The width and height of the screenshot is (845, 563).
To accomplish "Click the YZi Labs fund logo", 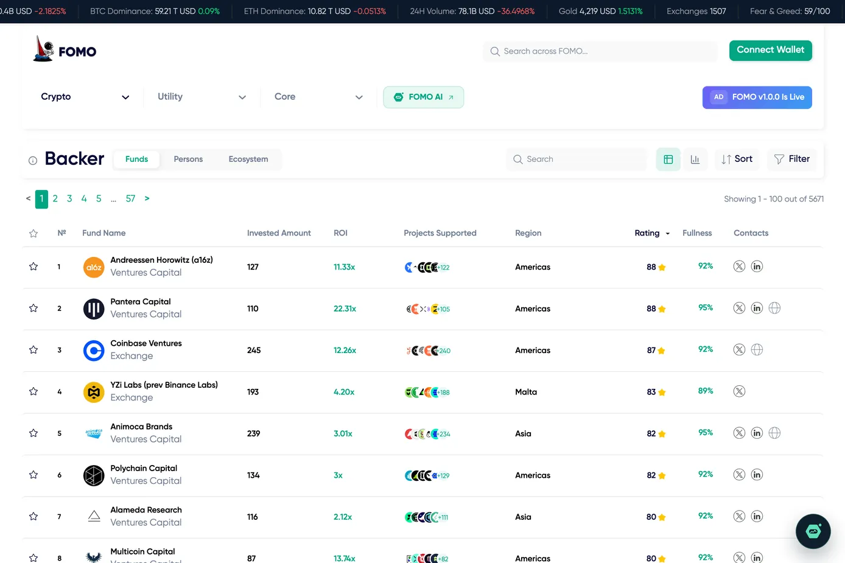I will pyautogui.click(x=94, y=392).
